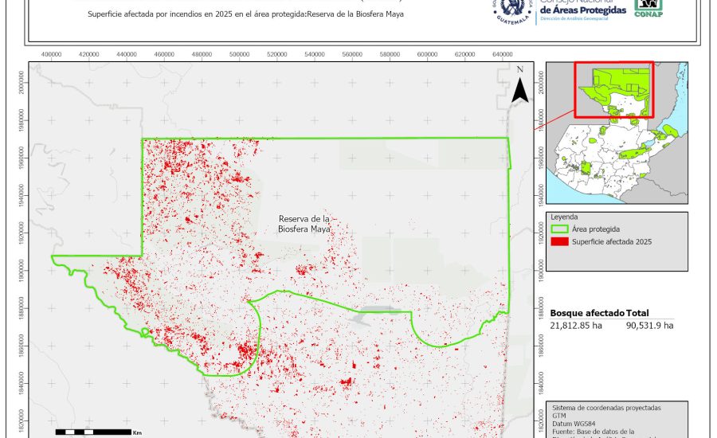Select the green Área protegida legend symbol
717x438 pixels.
[x=560, y=229]
